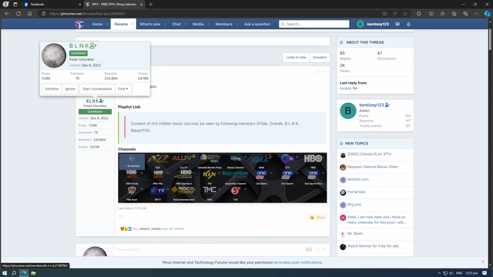Unfollow the user B L N K

click(52, 89)
